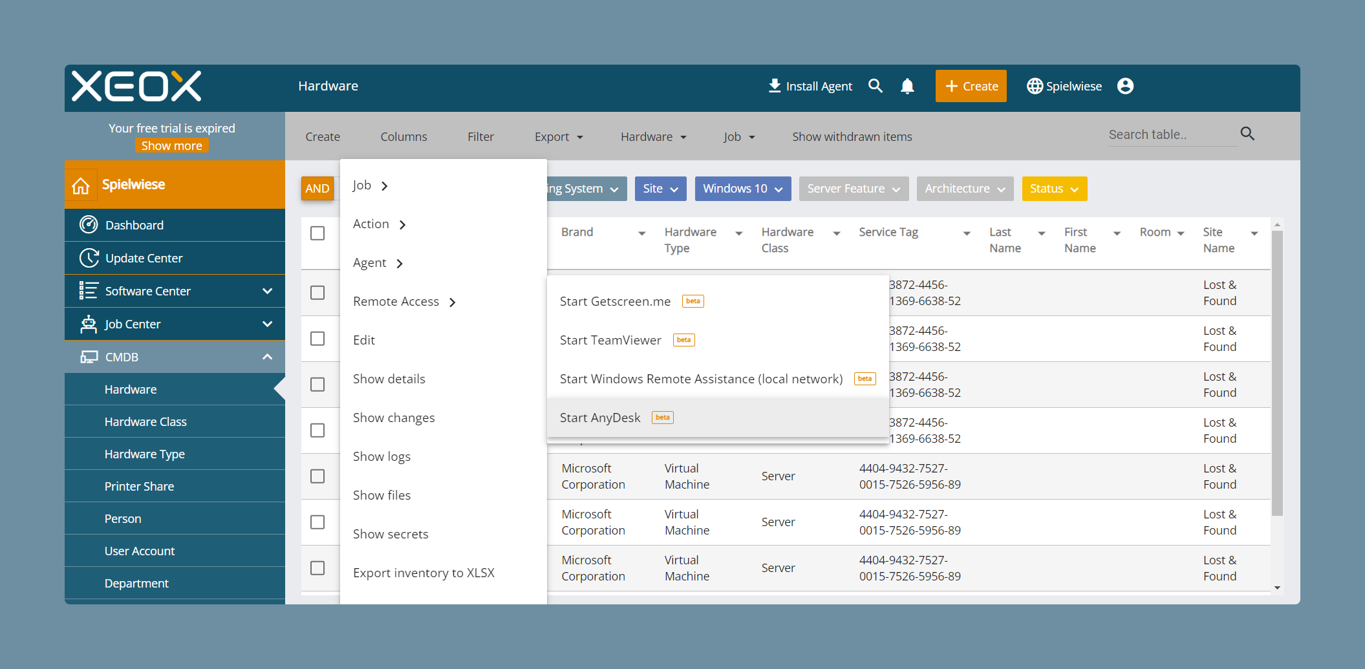Open the Windows 10 filter dropdown
This screenshot has width=1365, height=669.
click(743, 189)
